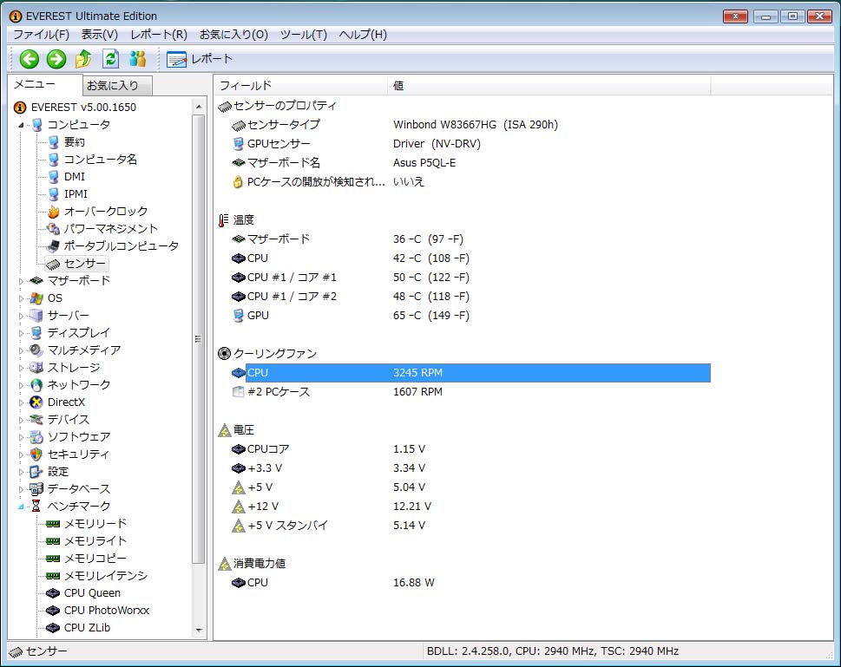Screen dimensions: 841x667
Task: Click the users toolbar icon
Action: [x=137, y=59]
